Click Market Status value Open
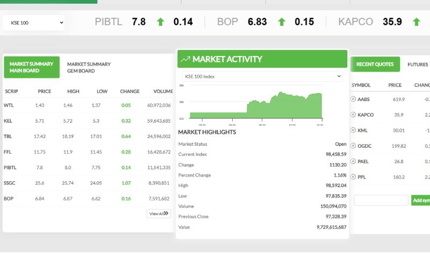The image size is (430, 258). point(341,144)
